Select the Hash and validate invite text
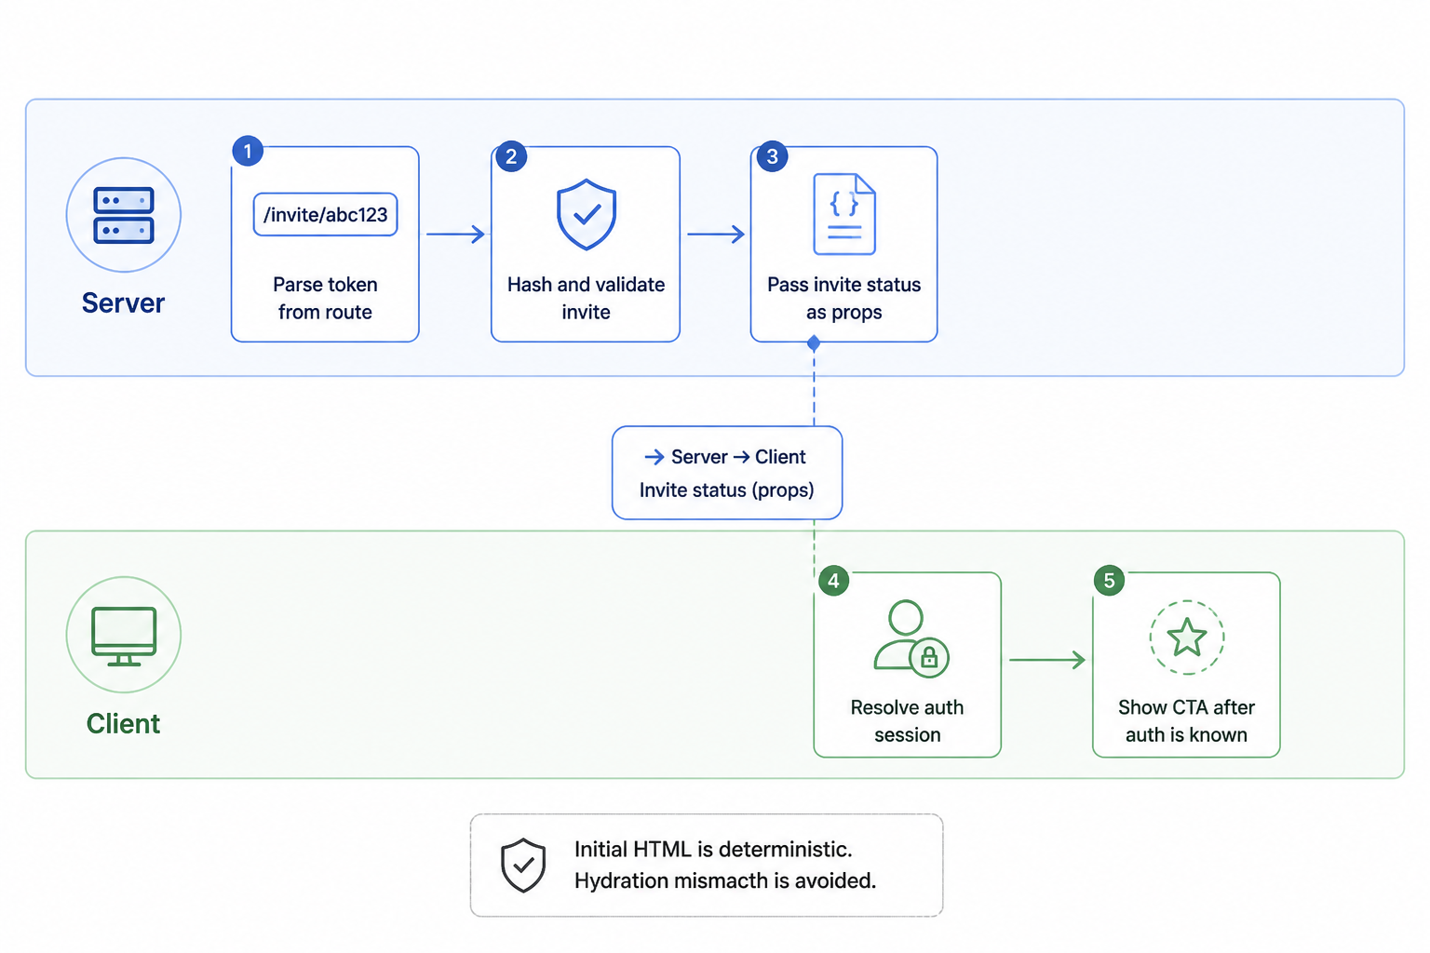Viewport: 1430px width, 953px height. pyautogui.click(x=587, y=298)
